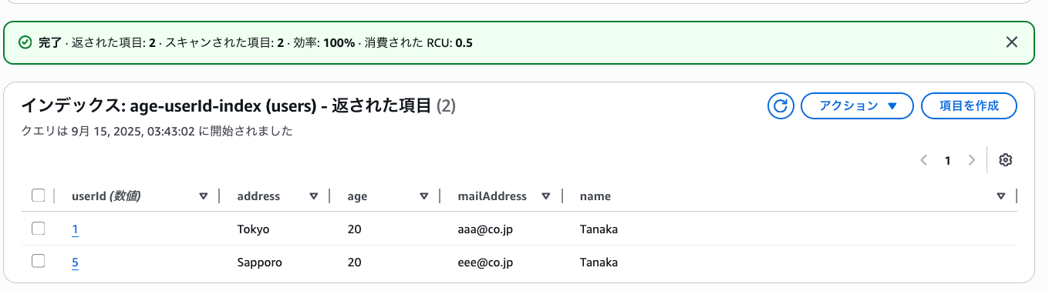Select the checkbox for userId 5 row
Image resolution: width=1049 pixels, height=291 pixels.
click(38, 262)
